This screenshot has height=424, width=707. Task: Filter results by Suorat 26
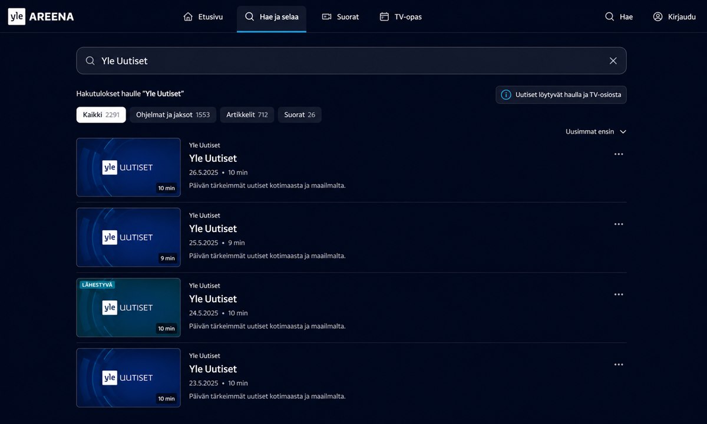click(299, 115)
